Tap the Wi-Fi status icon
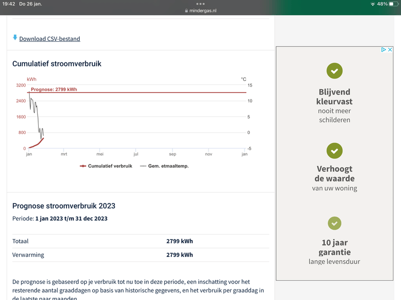The image size is (401, 300). [372, 4]
